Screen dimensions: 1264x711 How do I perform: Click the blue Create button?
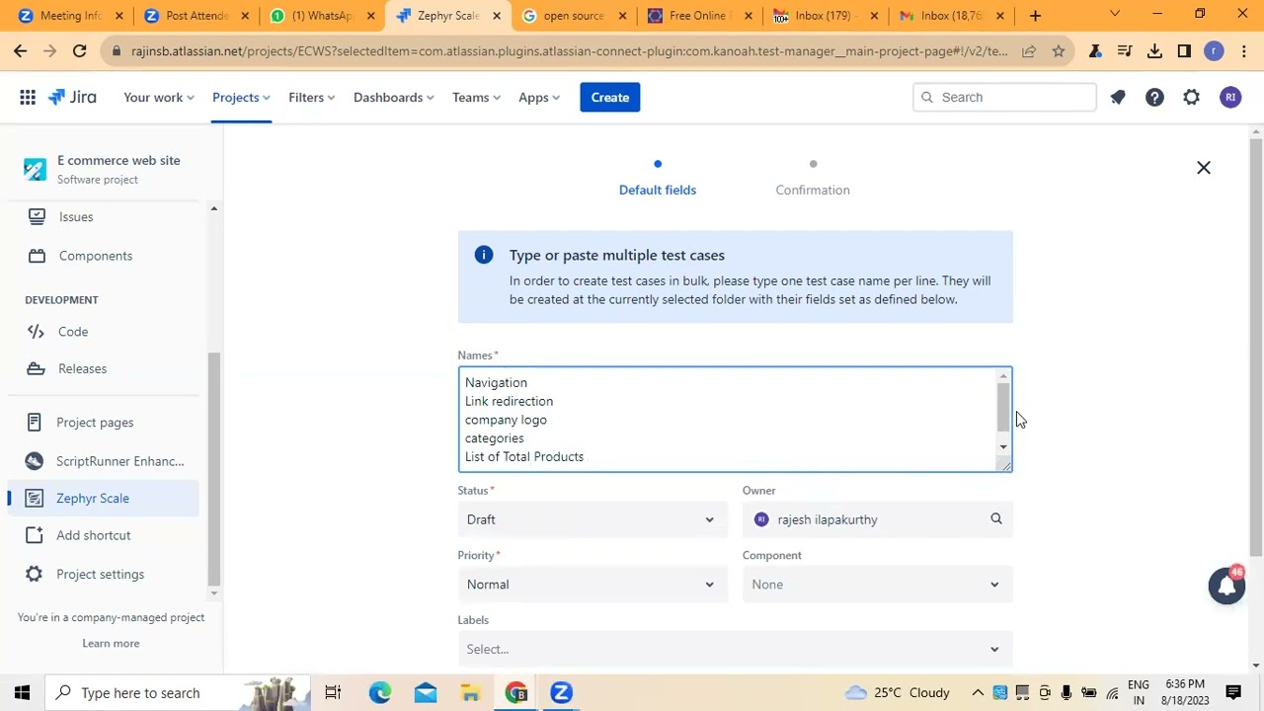coord(610,97)
